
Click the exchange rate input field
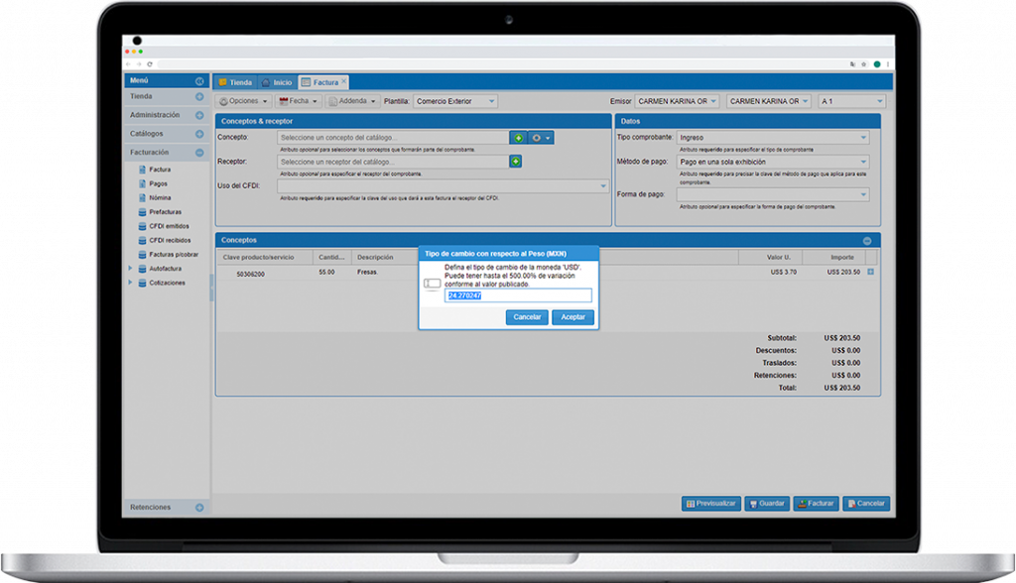[518, 295]
